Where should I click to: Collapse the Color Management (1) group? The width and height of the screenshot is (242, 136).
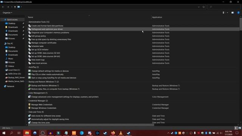(27, 93)
